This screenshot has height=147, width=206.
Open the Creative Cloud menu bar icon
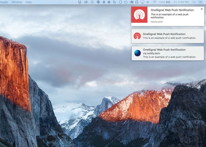tap(86, 2)
